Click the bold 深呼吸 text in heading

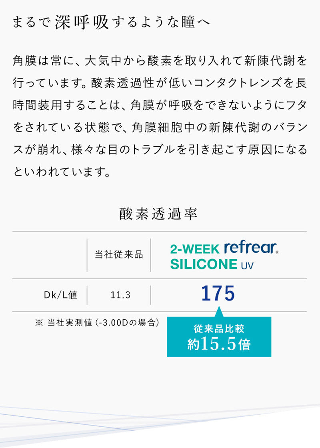point(82,22)
